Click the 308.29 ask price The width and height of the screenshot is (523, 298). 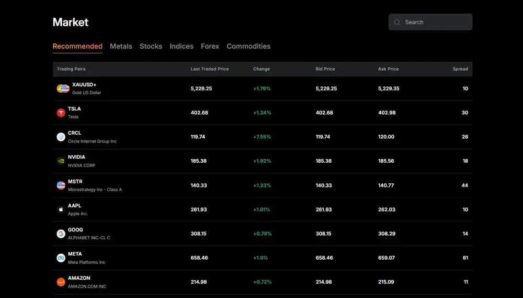click(x=386, y=234)
